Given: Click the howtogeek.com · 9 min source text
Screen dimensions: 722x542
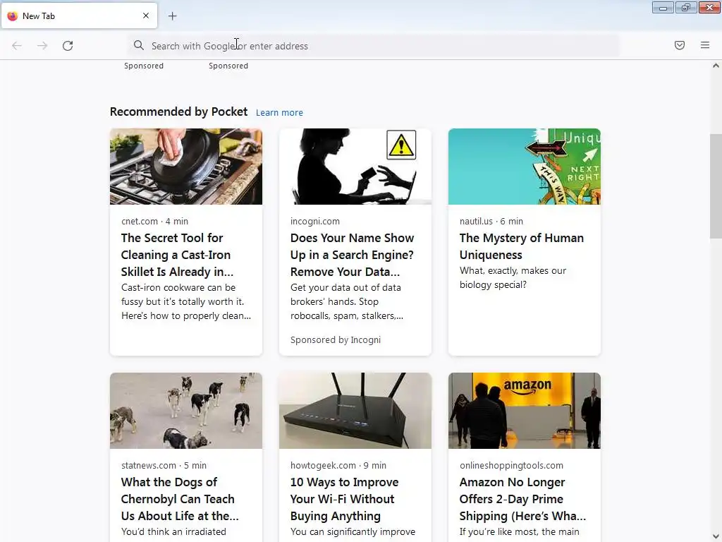Looking at the screenshot, I should point(338,466).
